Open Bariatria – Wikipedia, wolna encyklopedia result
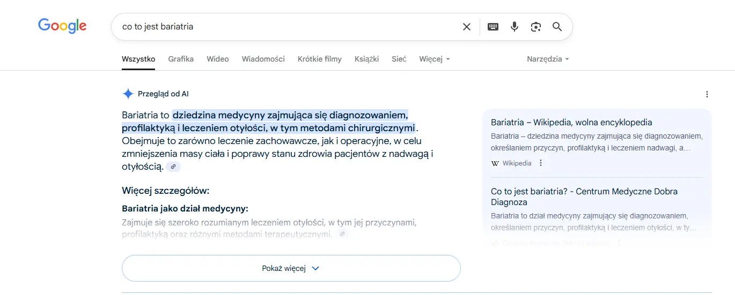Viewport: 735px width, 295px height. (571, 123)
